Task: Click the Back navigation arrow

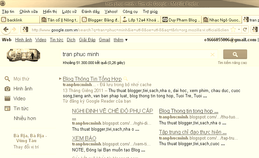Action: [6, 29]
